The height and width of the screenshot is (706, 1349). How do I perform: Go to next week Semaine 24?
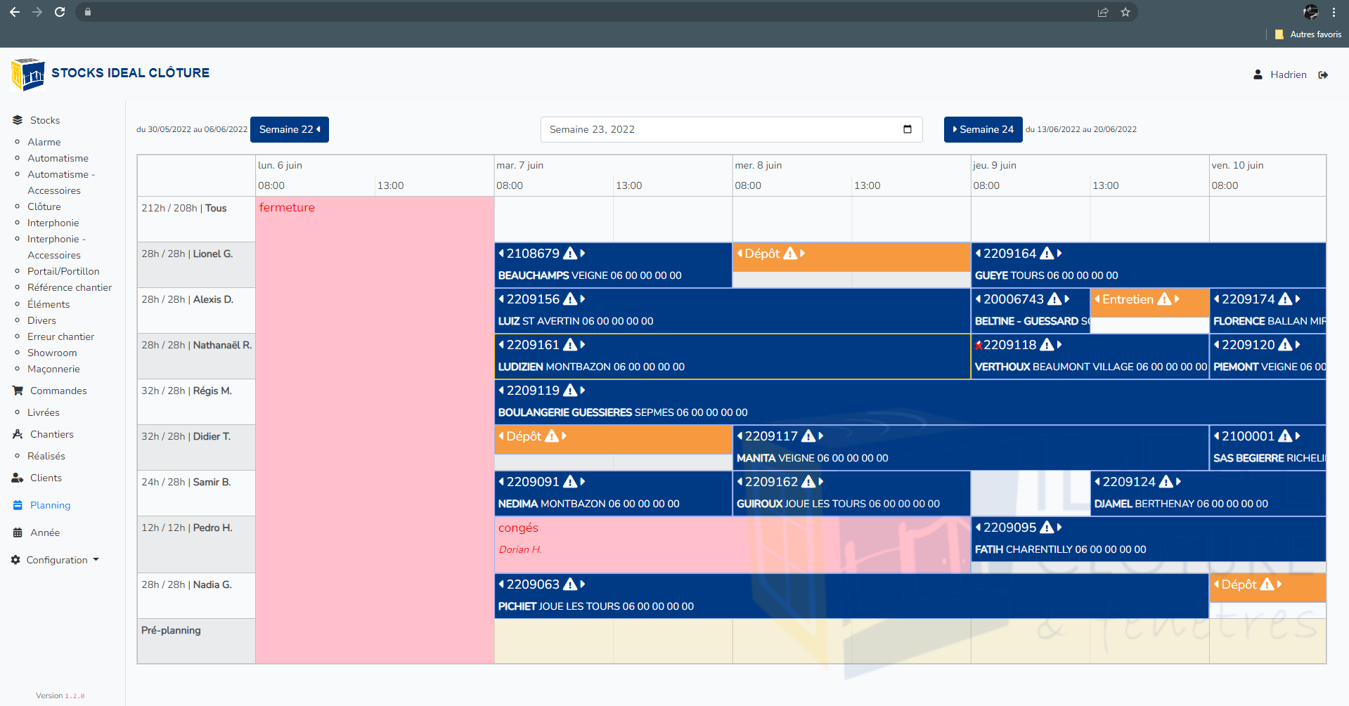point(982,129)
